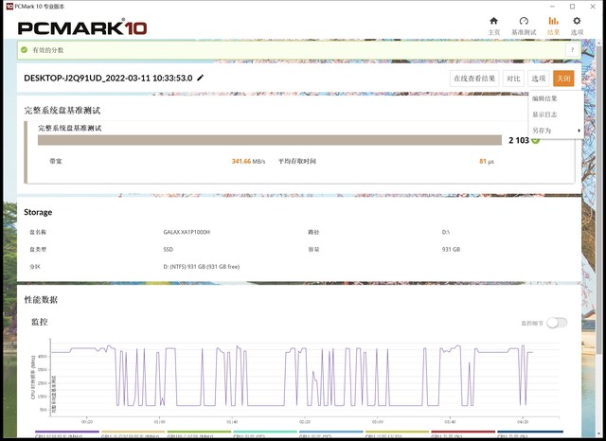Image resolution: width=606 pixels, height=441 pixels.
Task: Choose 编辑结果 from the options menu
Action: tap(544, 98)
